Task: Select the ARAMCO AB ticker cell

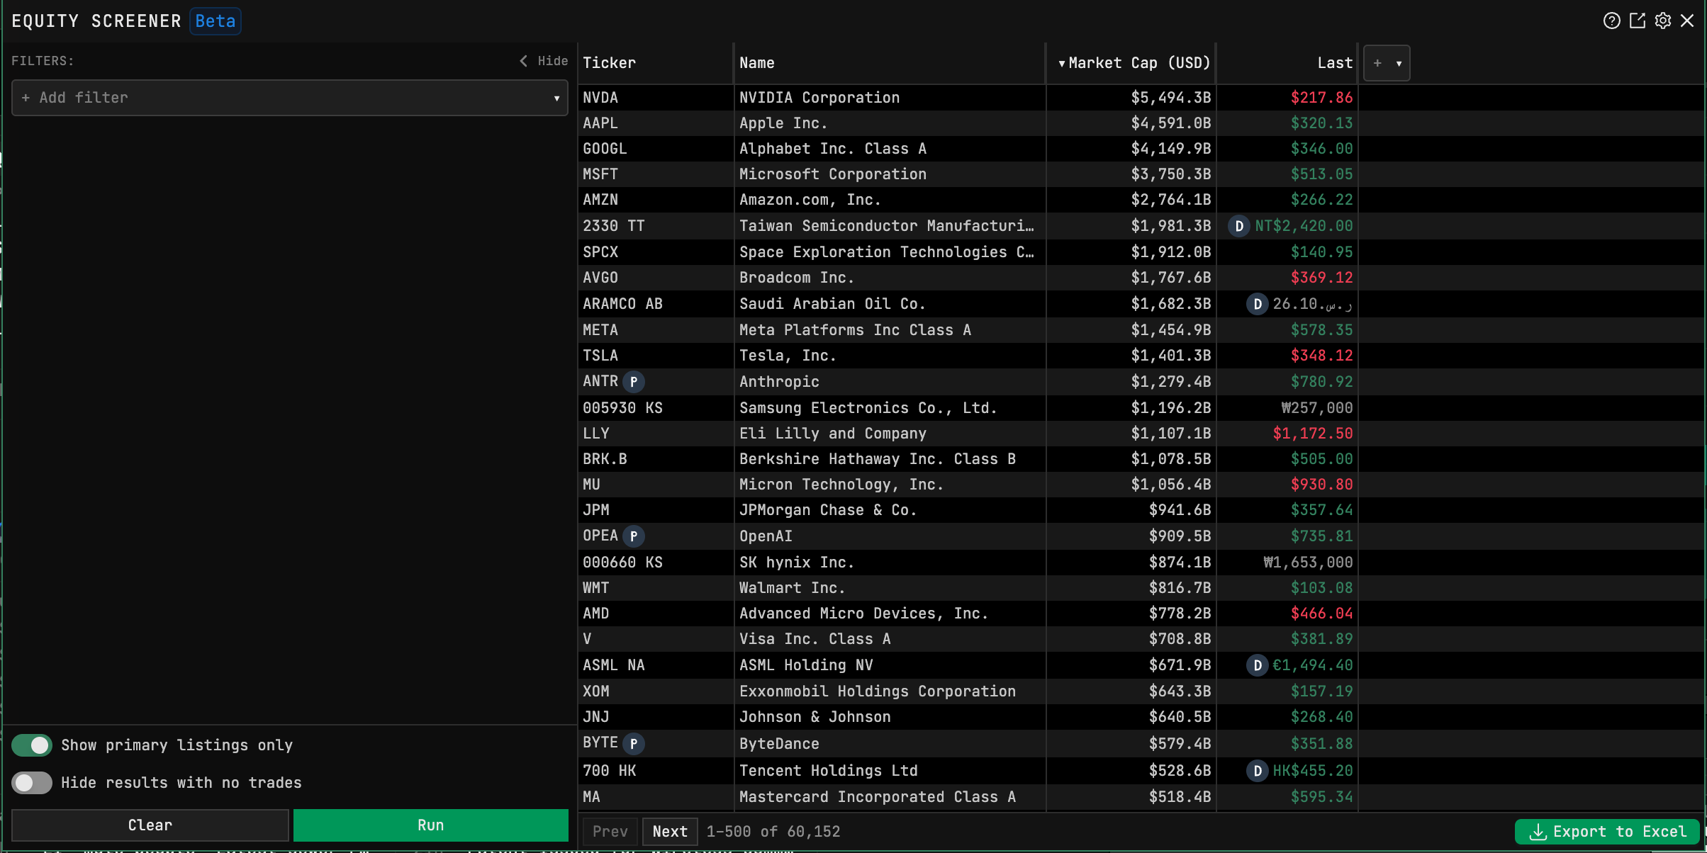Action: (x=656, y=304)
